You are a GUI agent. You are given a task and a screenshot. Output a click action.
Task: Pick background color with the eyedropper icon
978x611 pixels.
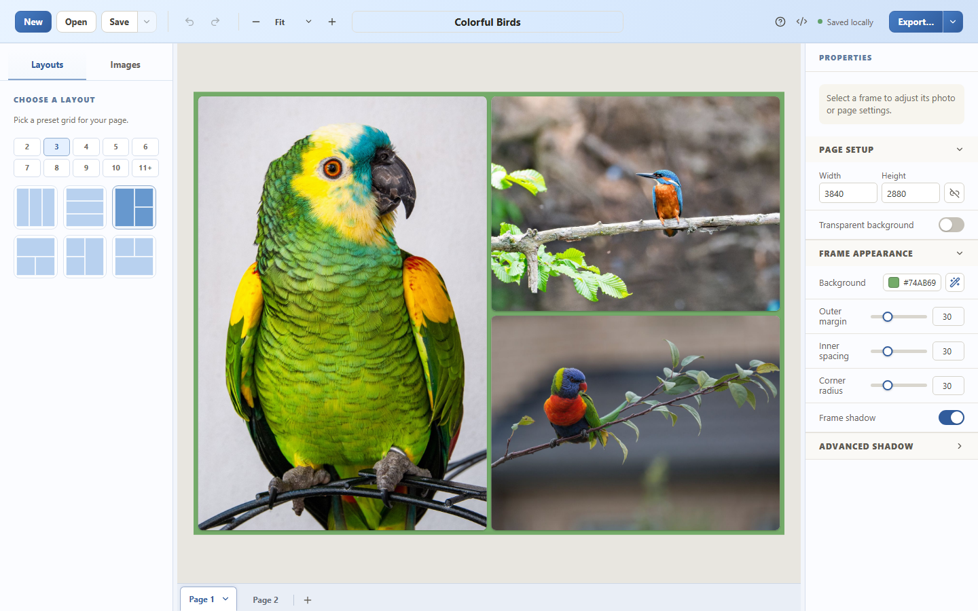(x=955, y=282)
